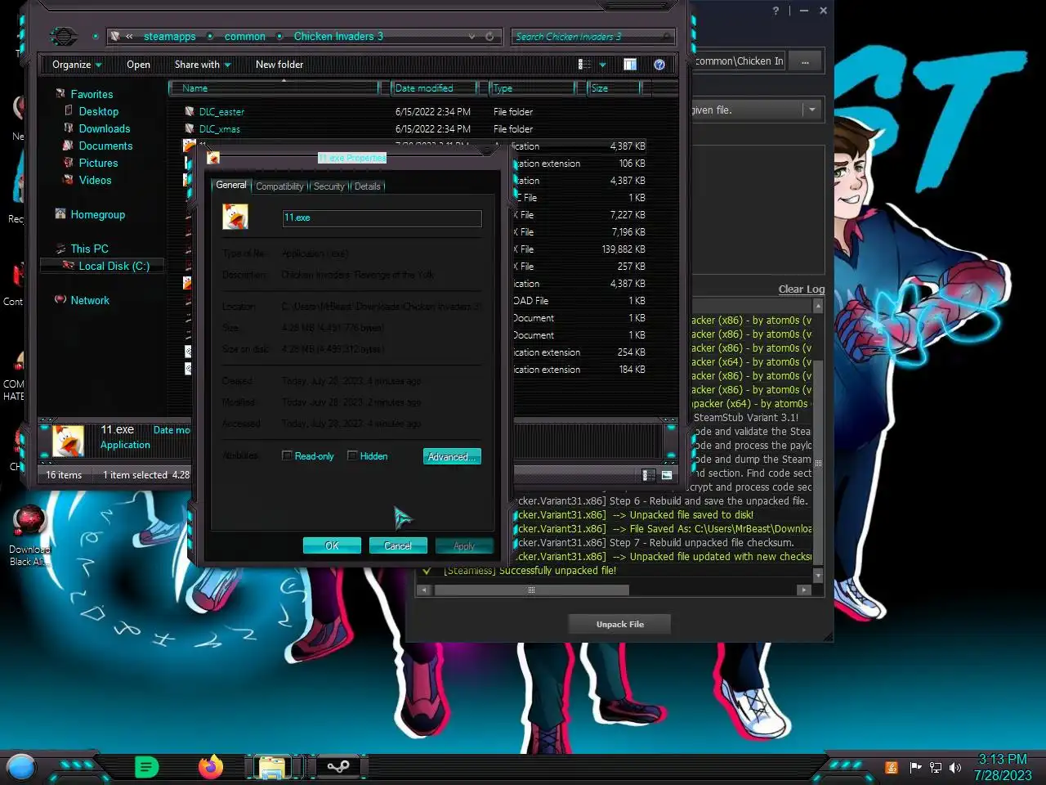The width and height of the screenshot is (1046, 785).
Task: Click OK in the Properties dialog
Action: [332, 545]
